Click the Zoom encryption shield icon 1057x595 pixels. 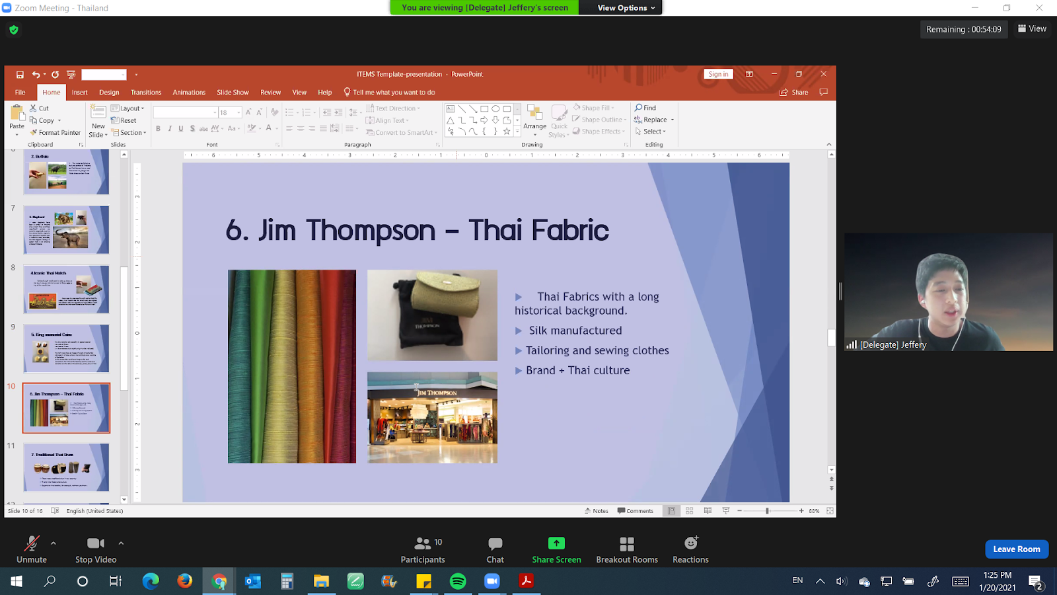(14, 30)
